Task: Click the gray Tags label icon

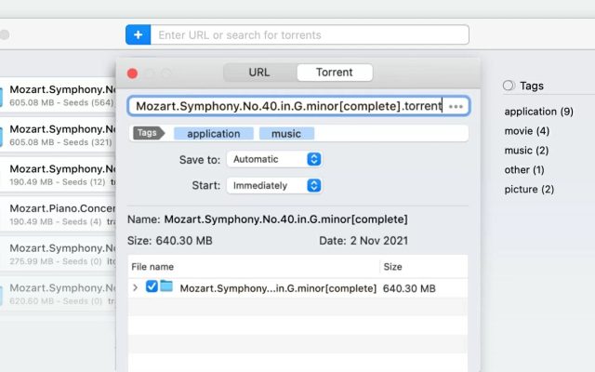Action: 149,133
